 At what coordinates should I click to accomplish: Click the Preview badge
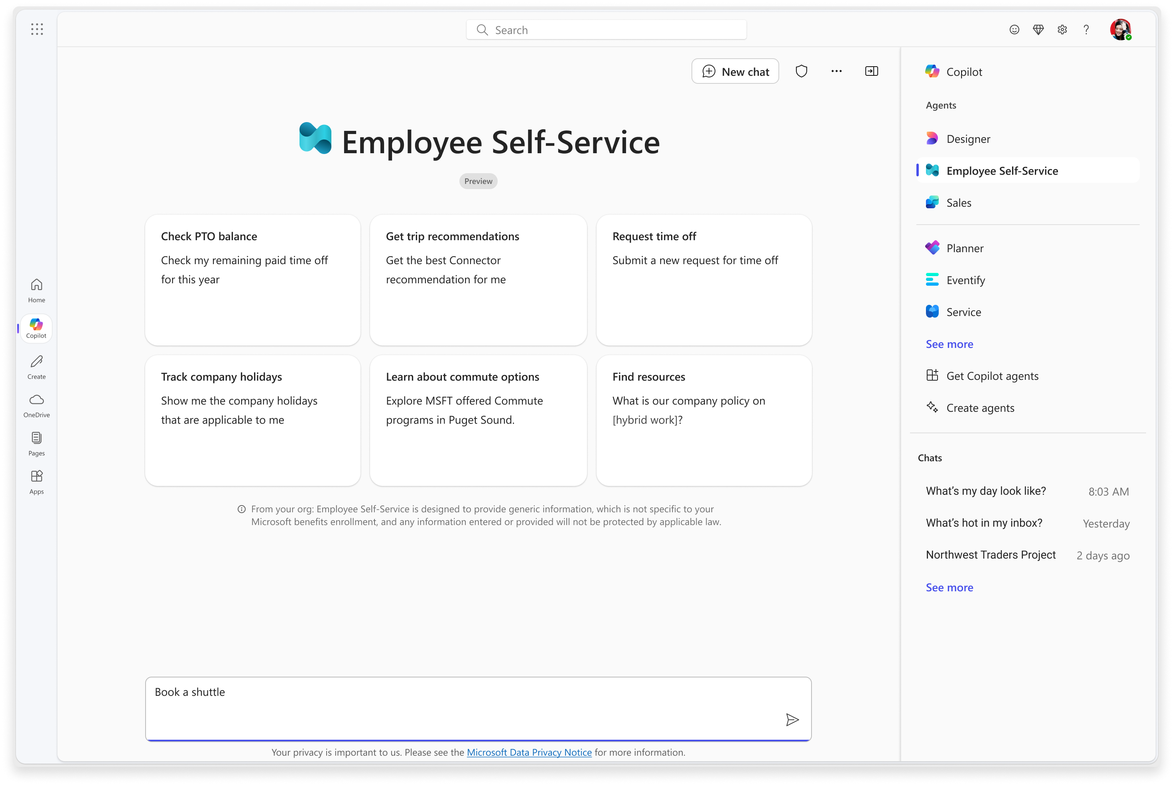(478, 181)
